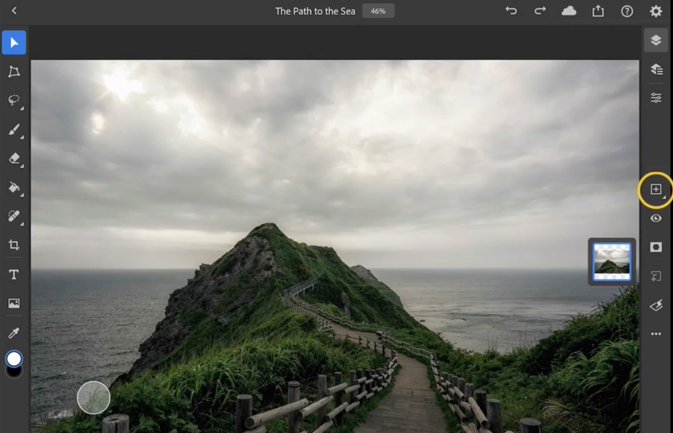This screenshot has width=673, height=433.
Task: Select the Eraser tool
Action: pos(14,158)
